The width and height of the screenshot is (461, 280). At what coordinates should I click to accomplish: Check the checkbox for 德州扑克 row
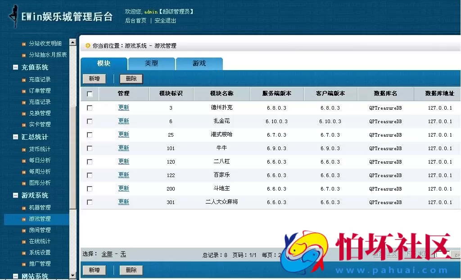click(90, 107)
